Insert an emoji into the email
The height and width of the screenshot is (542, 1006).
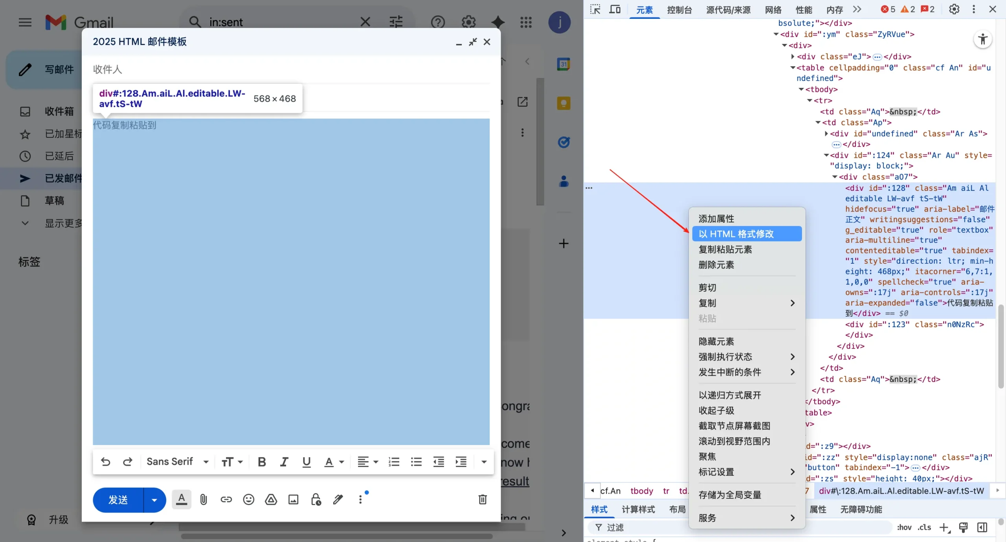pos(248,499)
